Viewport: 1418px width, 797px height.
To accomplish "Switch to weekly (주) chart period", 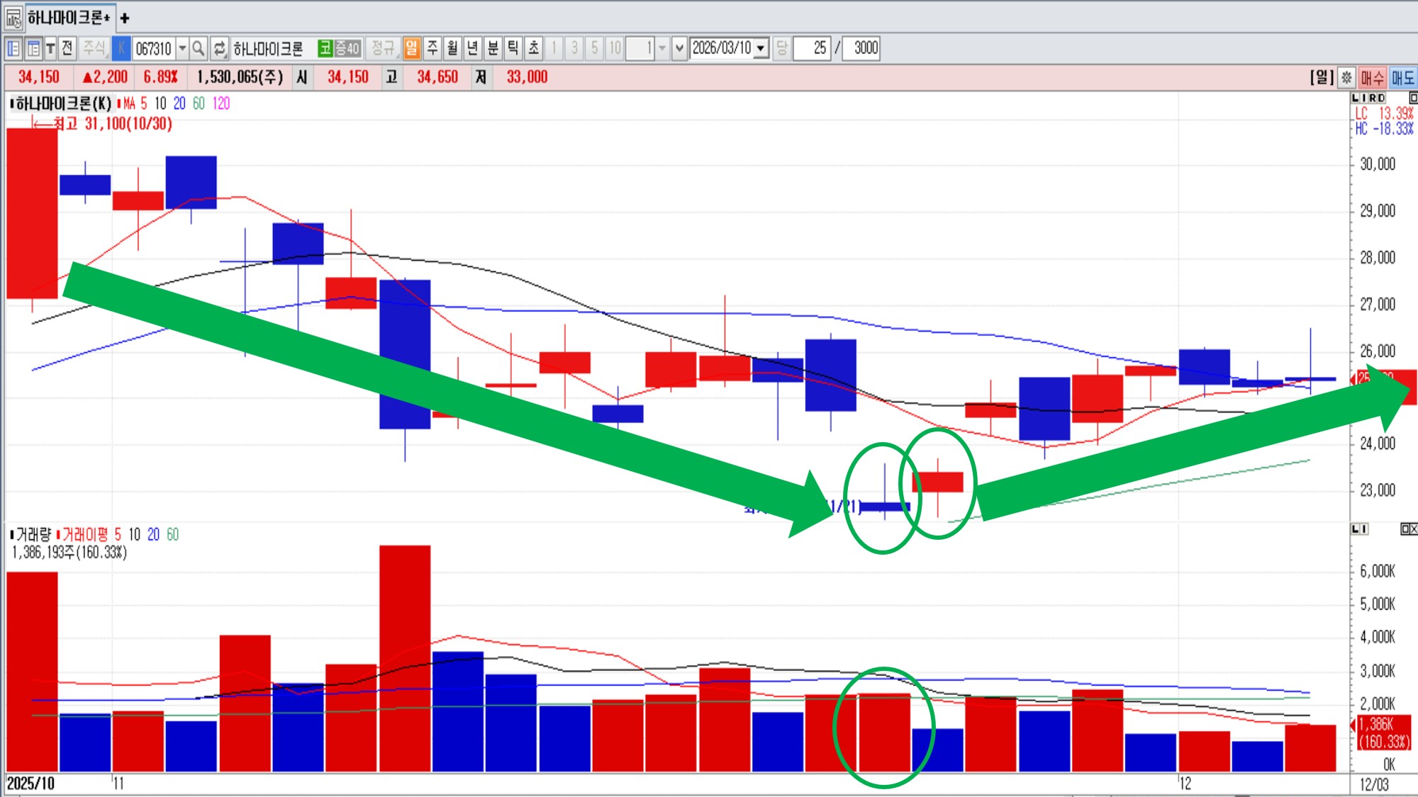I will (x=432, y=48).
